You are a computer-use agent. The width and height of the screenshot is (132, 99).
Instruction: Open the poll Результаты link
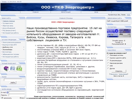click(x=114, y=74)
